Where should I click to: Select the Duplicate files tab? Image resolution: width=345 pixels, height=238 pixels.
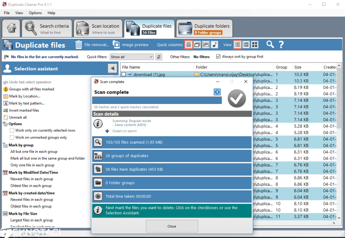[x=149, y=28]
